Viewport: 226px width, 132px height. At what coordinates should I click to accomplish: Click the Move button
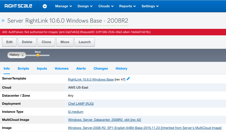pyautogui.click(x=65, y=42)
